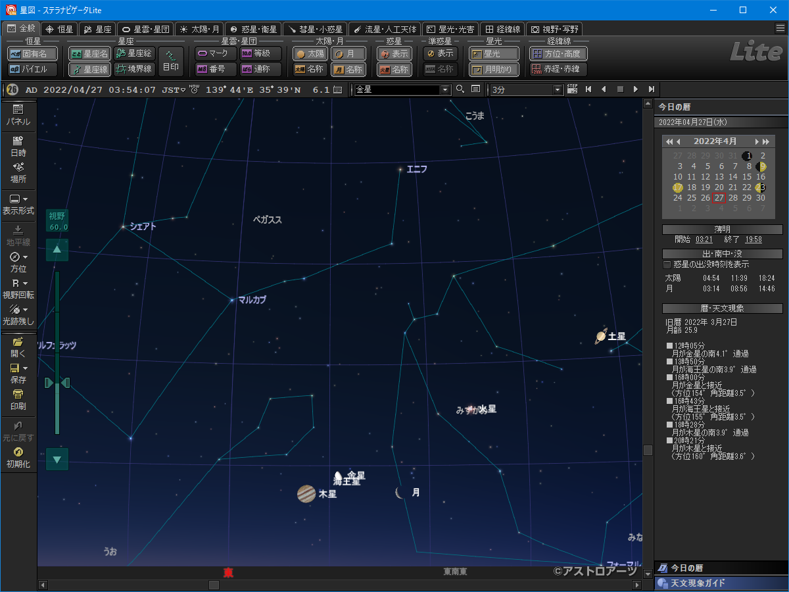Switch to the 惑星・衛星 tab

(253, 29)
